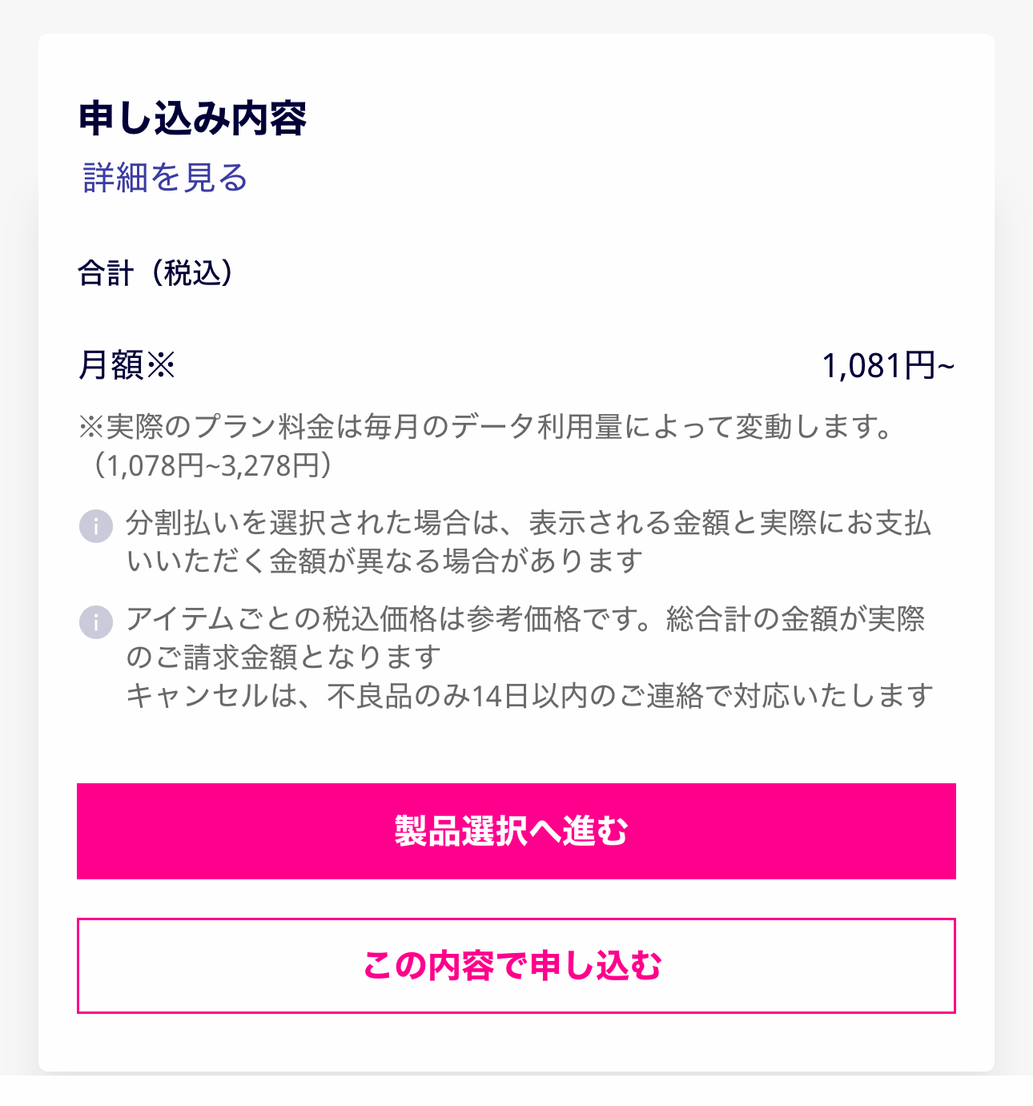Select the 合計（税込） label
Screen dimensions: 1033x1106
[157, 273]
